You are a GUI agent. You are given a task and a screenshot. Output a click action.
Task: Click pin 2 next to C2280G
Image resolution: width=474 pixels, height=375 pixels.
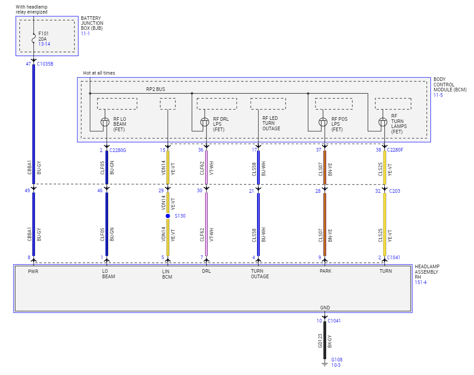[x=101, y=150]
